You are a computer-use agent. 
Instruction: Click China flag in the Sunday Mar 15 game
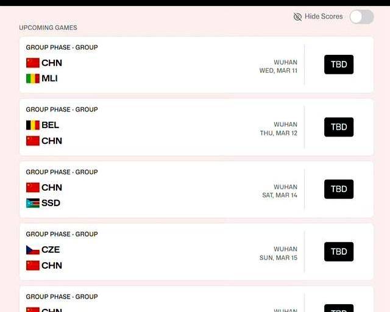[x=33, y=266]
